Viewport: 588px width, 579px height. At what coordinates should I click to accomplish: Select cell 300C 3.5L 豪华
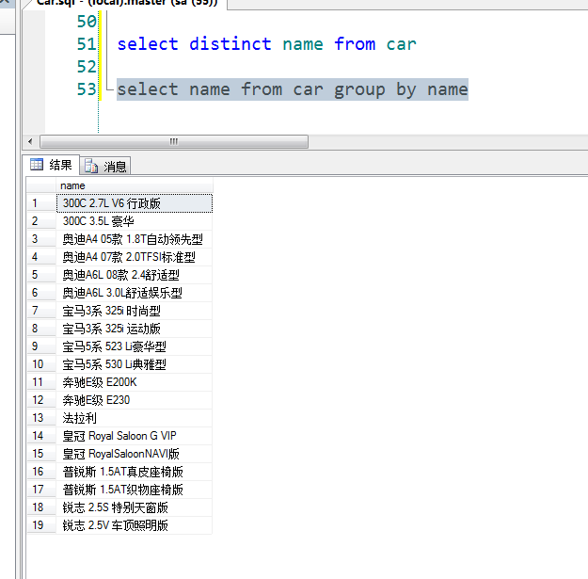pos(135,221)
